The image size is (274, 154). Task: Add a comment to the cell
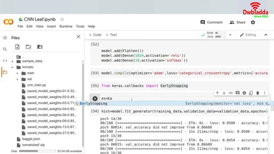pos(238,93)
